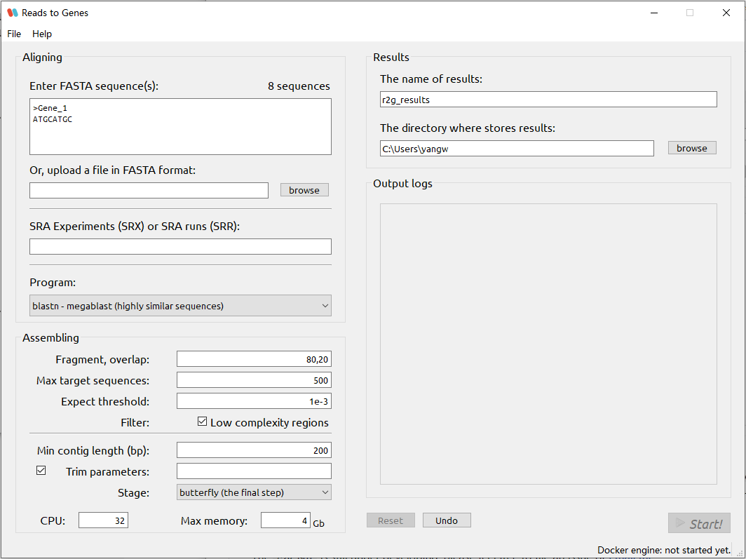Edit the Max memory value field
The height and width of the screenshot is (559, 746).
(285, 520)
